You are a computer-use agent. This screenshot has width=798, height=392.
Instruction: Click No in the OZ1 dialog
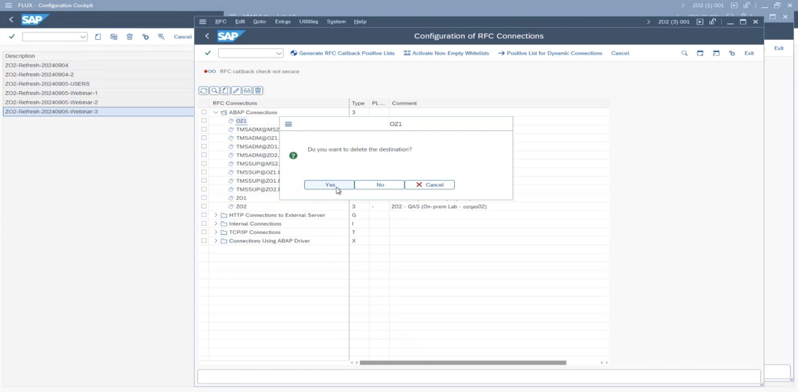380,185
